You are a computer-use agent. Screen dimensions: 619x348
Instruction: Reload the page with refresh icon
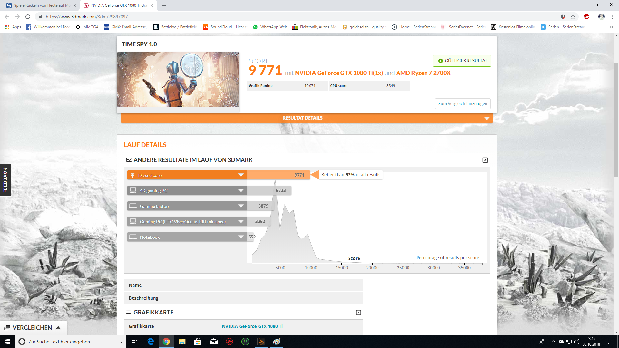click(x=28, y=17)
